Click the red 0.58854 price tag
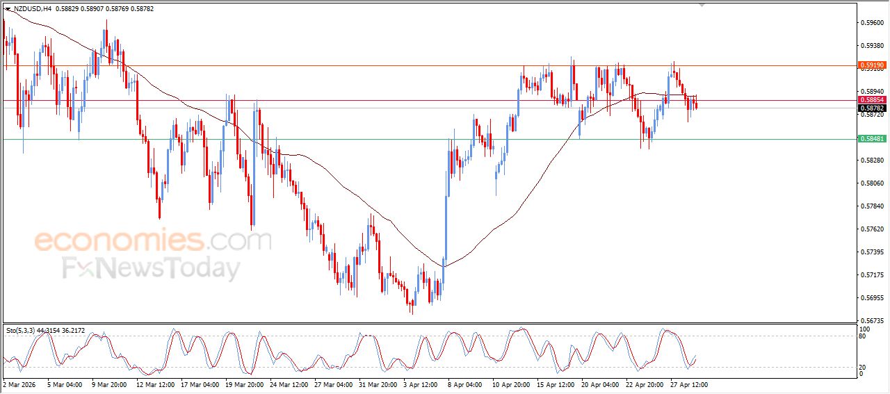This screenshot has height=394, width=890. pyautogui.click(x=872, y=100)
